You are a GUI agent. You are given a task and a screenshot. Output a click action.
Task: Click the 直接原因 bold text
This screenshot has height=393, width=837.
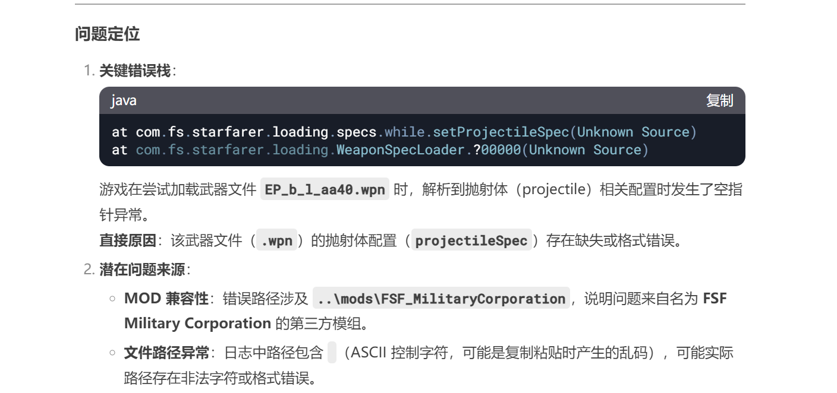127,240
